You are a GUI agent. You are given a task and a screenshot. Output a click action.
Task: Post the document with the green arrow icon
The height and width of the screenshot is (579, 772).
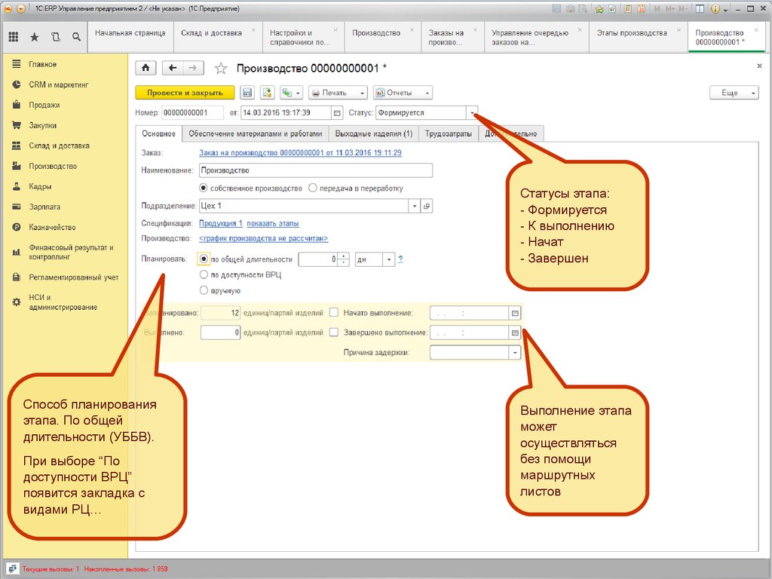pos(267,93)
